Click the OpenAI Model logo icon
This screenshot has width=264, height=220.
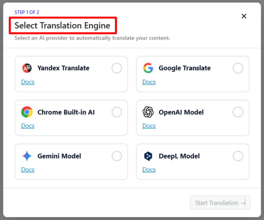point(148,112)
